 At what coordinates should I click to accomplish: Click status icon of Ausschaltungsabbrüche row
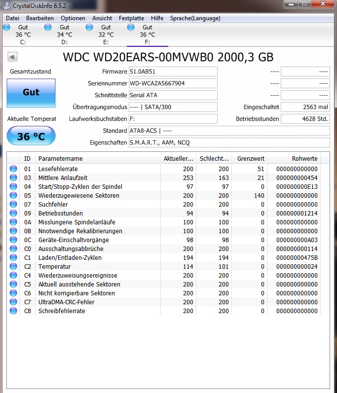pos(13,249)
